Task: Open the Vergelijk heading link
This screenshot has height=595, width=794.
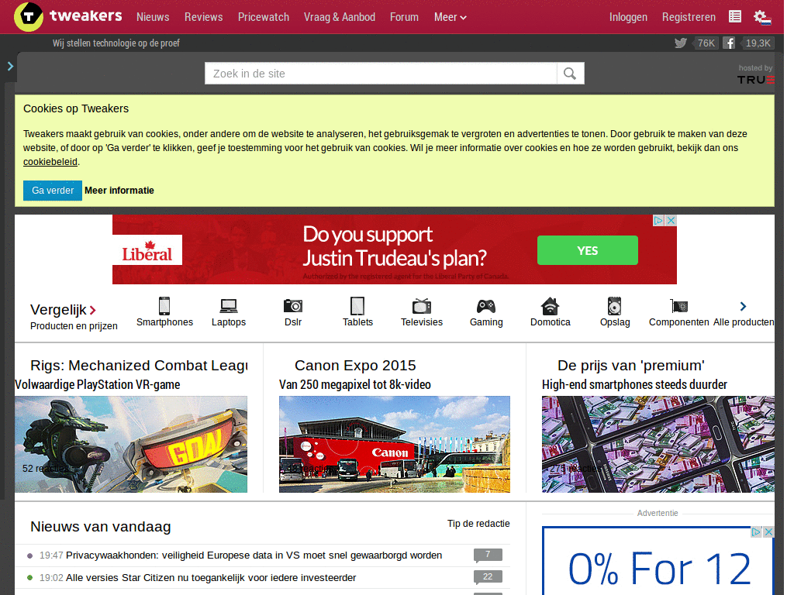Action: 63,310
